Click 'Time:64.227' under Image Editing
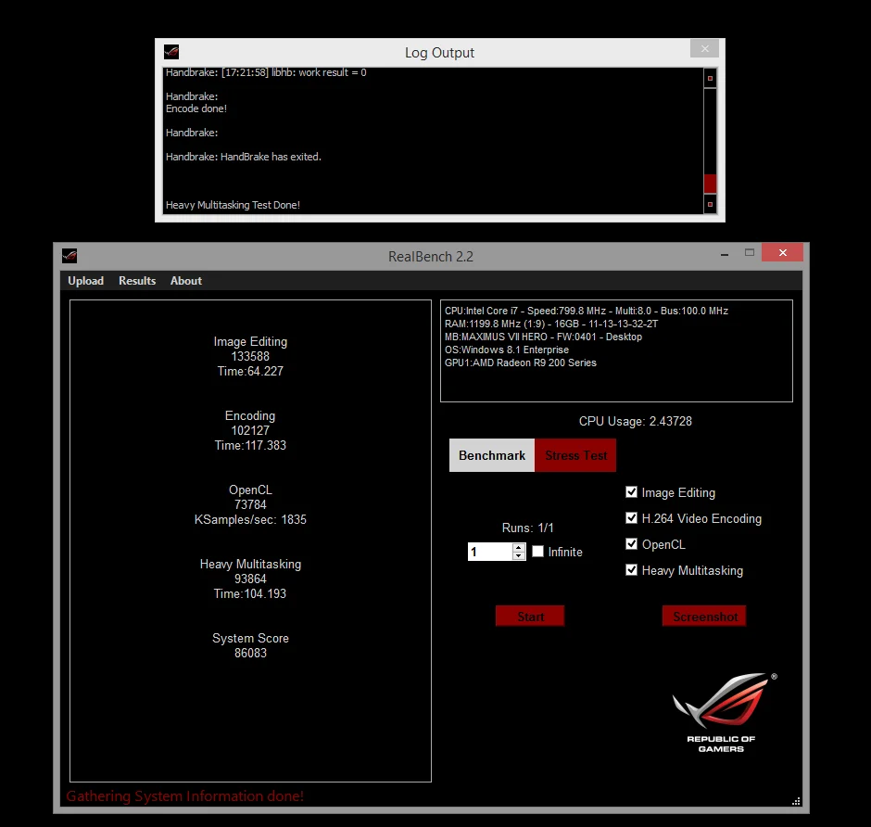Image resolution: width=871 pixels, height=827 pixels. coord(250,371)
